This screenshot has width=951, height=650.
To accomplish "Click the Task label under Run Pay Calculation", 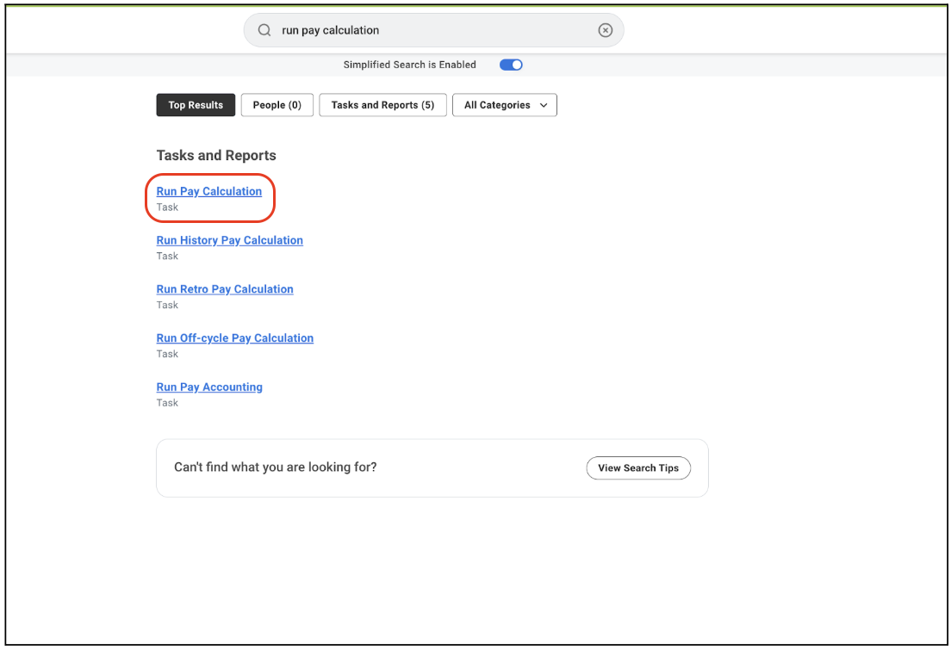I will pos(167,207).
